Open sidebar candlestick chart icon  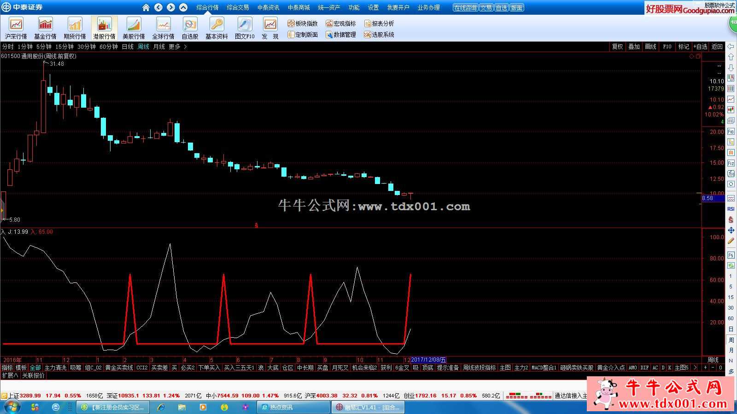pyautogui.click(x=731, y=110)
